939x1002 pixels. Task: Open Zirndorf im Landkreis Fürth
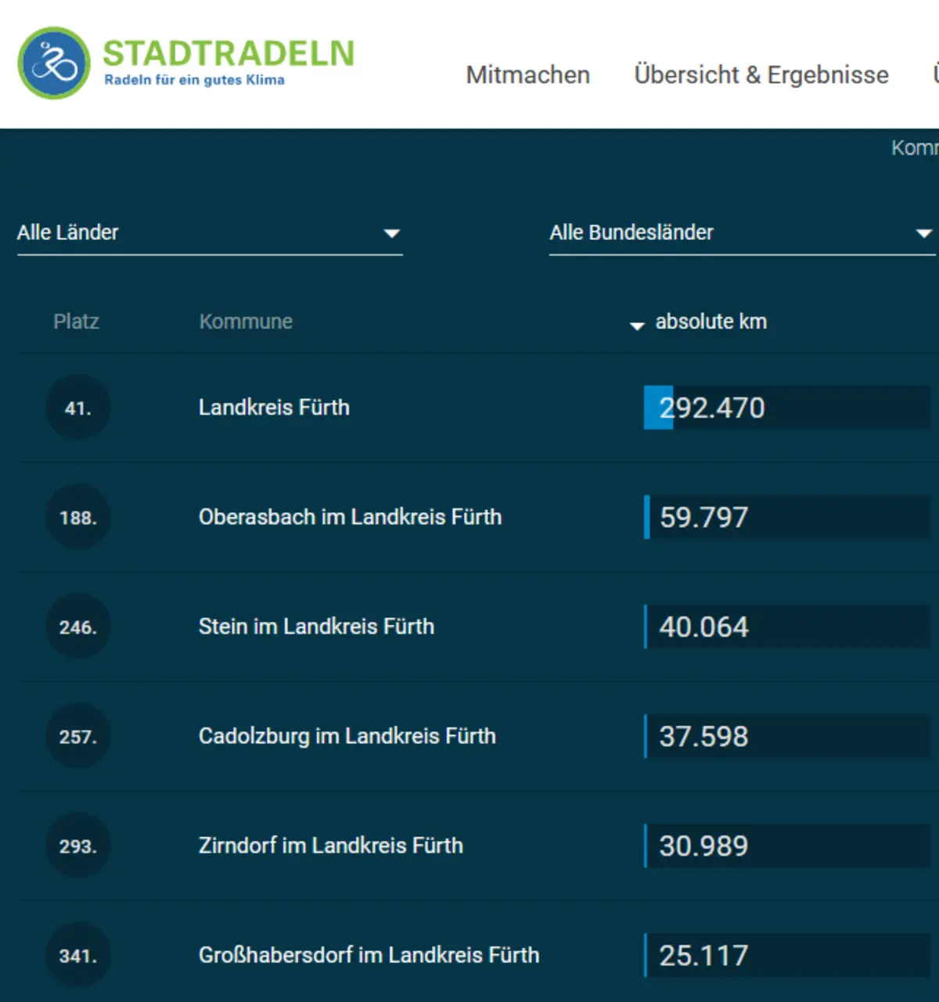pyautogui.click(x=330, y=846)
